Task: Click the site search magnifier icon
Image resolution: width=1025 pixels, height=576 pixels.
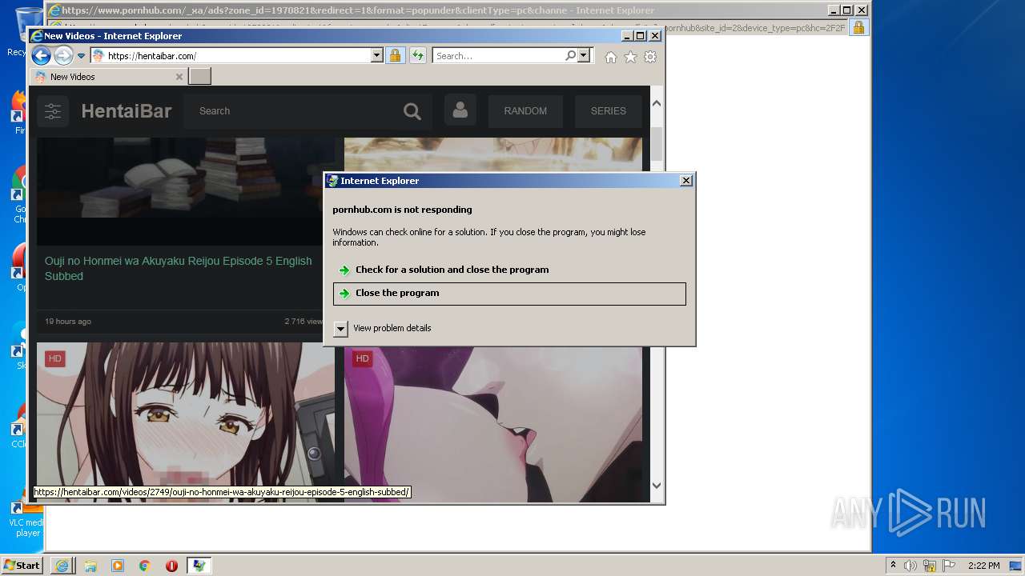Action: click(x=412, y=111)
